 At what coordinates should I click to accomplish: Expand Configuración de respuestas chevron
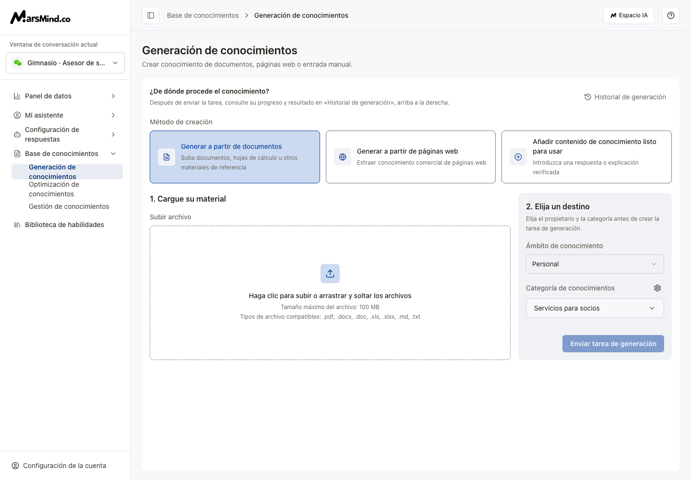coord(113,134)
